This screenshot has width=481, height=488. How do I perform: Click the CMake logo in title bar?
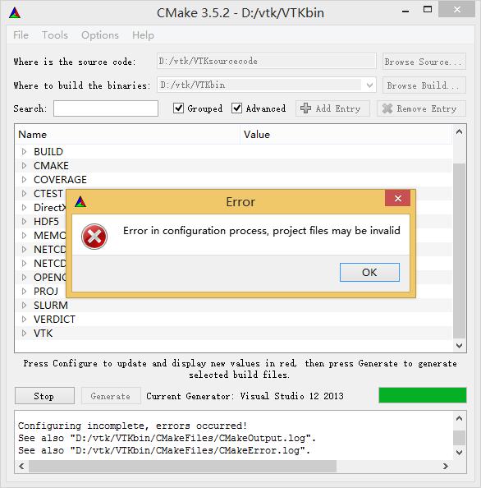(x=15, y=13)
